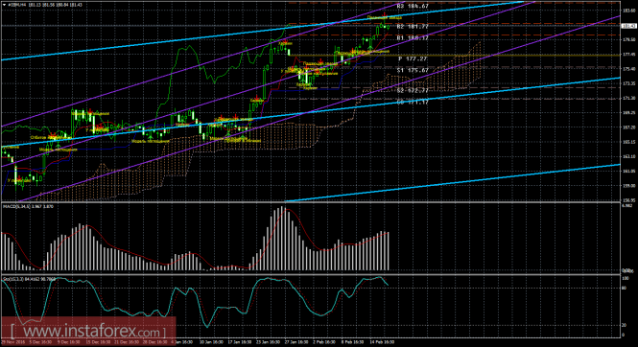Click the chart title dropdown triangle
Viewport: 638px width, 347px height.
(4, 5)
